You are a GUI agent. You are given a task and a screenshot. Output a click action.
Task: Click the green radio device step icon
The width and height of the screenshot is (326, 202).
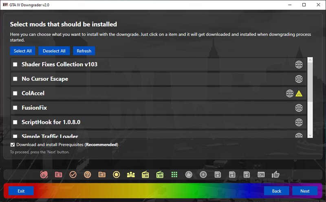pos(160,175)
